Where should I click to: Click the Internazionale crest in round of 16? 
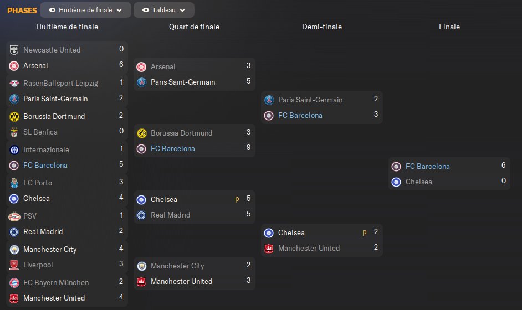click(14, 149)
